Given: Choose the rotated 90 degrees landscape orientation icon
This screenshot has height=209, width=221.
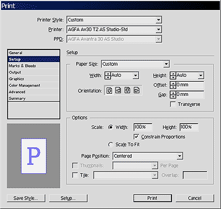Looking at the screenshot, I should (x=118, y=91).
